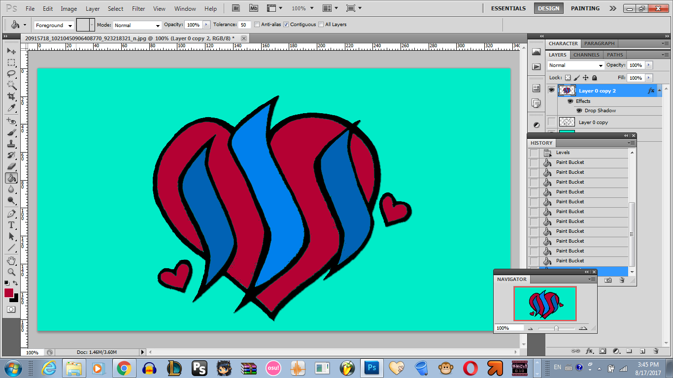Select the History Brush tool
This screenshot has height=378, width=673.
[11, 155]
